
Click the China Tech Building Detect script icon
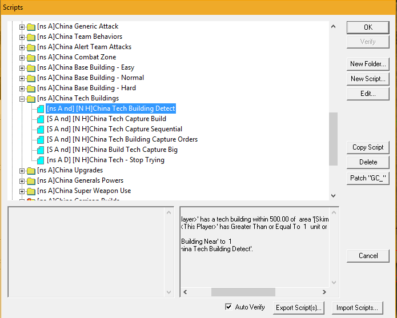[x=40, y=108]
